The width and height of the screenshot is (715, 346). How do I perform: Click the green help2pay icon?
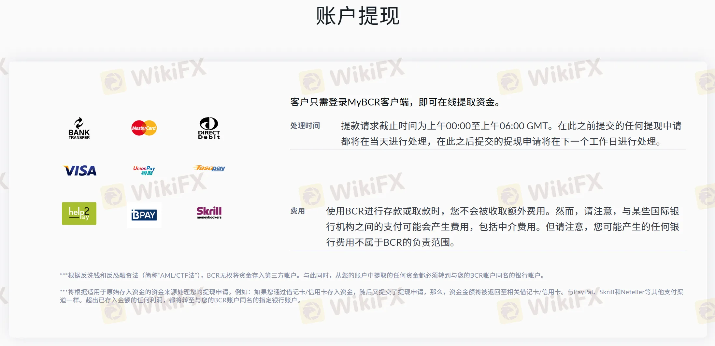[x=79, y=214]
